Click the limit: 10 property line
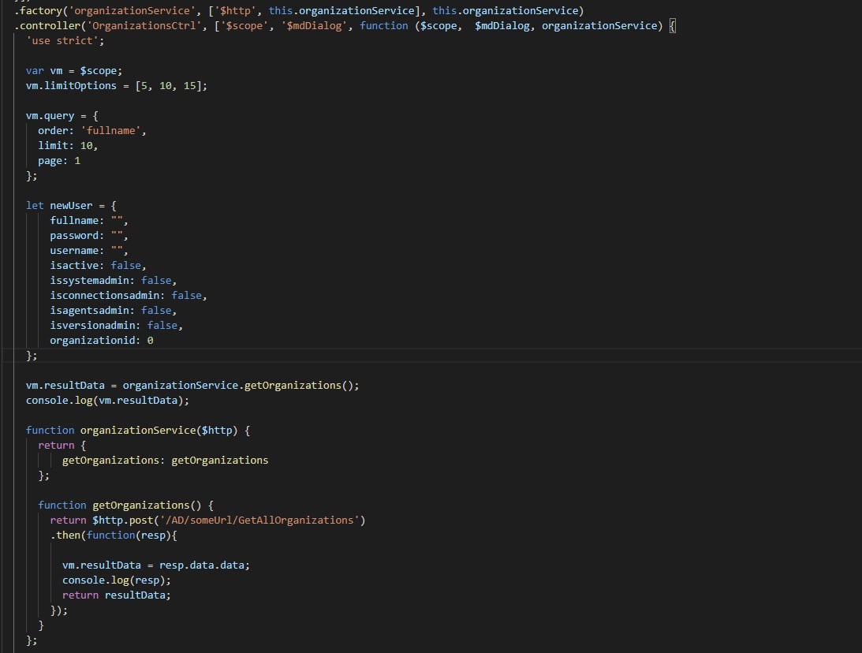 (x=68, y=146)
